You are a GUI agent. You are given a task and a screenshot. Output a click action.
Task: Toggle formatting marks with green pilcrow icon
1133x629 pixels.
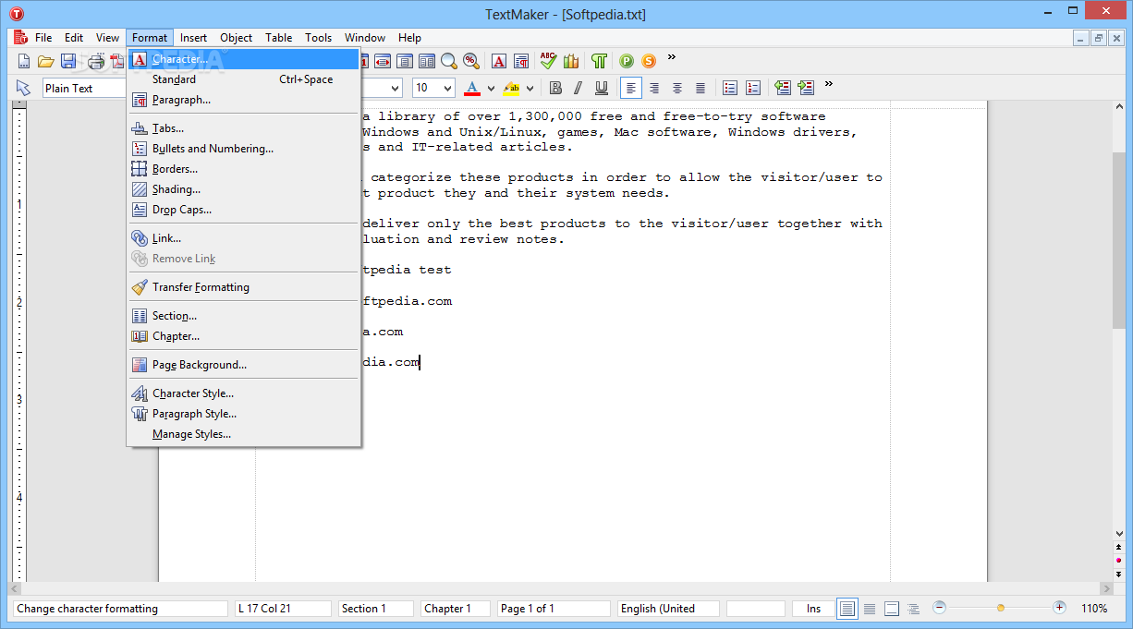[x=600, y=61]
